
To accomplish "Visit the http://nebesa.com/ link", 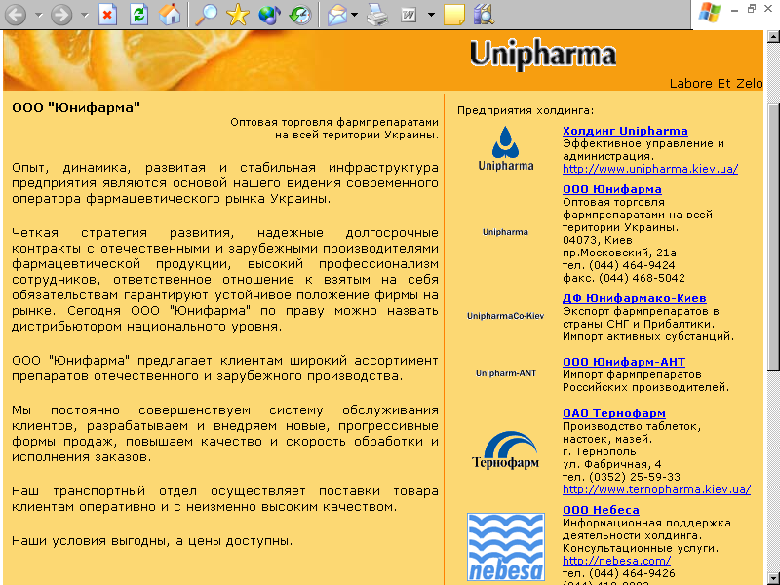I will (616, 561).
